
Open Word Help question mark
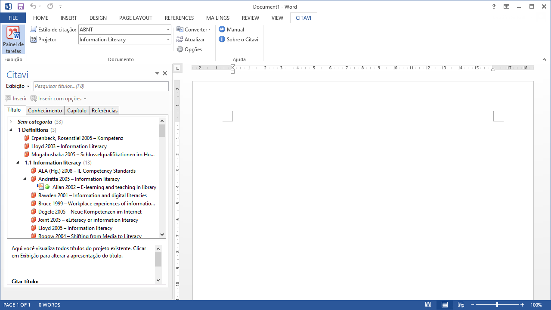[x=494, y=6]
